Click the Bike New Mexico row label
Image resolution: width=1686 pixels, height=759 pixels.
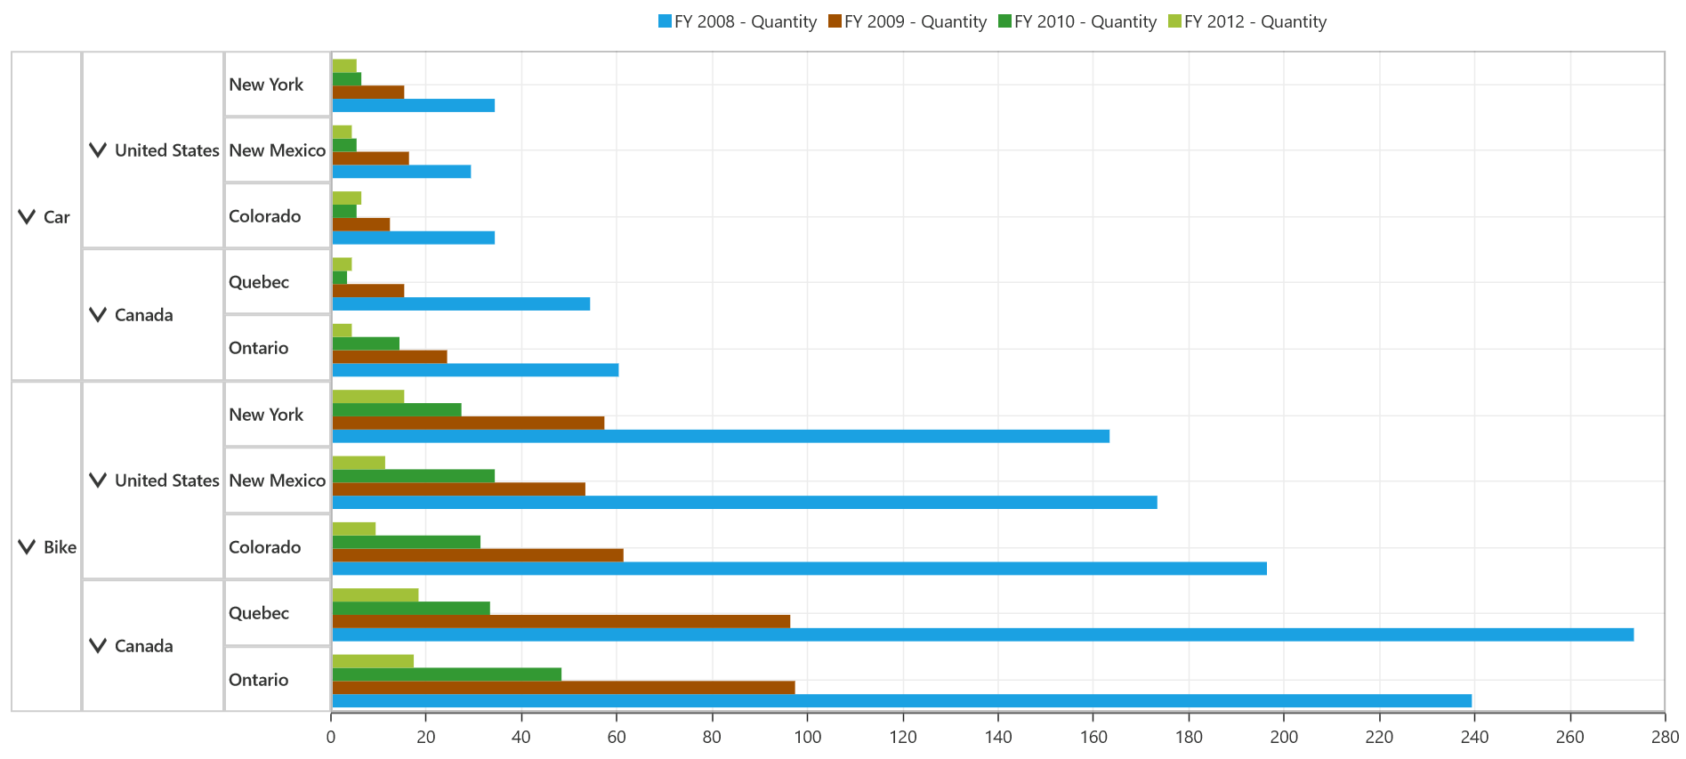pos(278,480)
